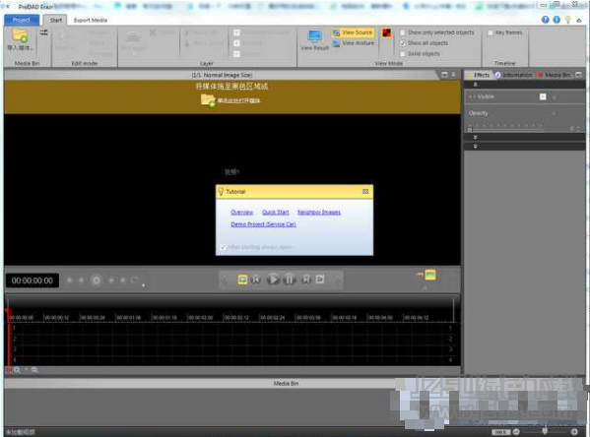The image size is (590, 437).
Task: Close the Tutorial popup
Action: pyautogui.click(x=365, y=191)
